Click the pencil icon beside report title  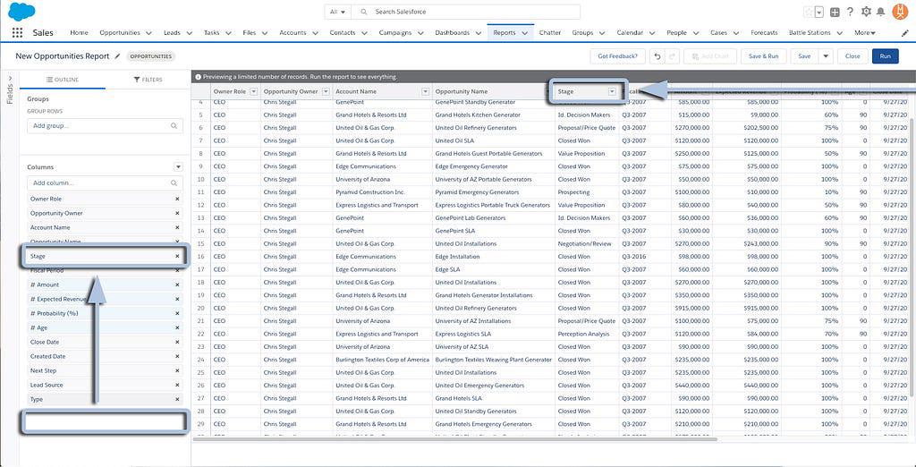(117, 56)
